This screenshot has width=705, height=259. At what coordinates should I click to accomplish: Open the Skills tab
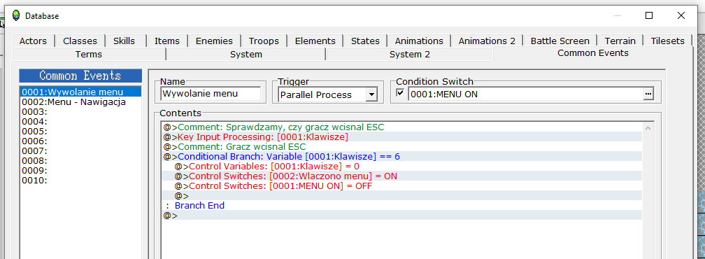pos(124,41)
